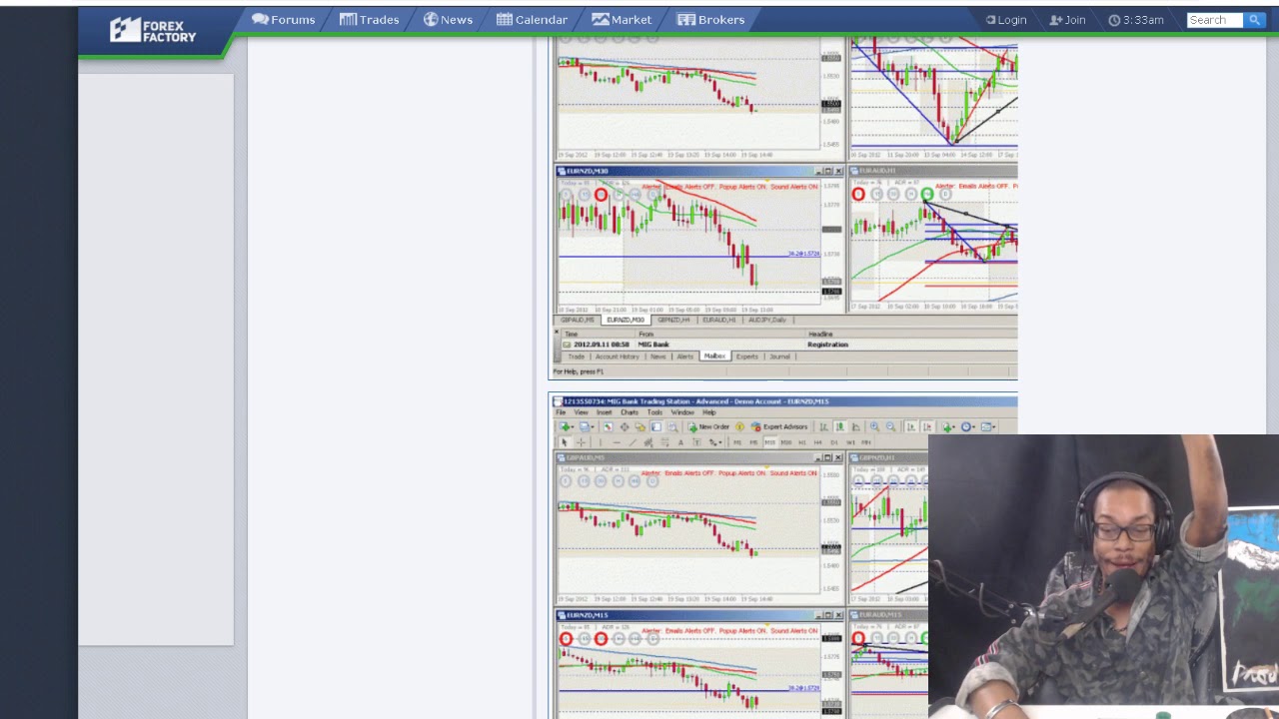Open the Periods clock dropdown in MT4 toolbar
Screen dimensions: 1279x719
pos(968,427)
